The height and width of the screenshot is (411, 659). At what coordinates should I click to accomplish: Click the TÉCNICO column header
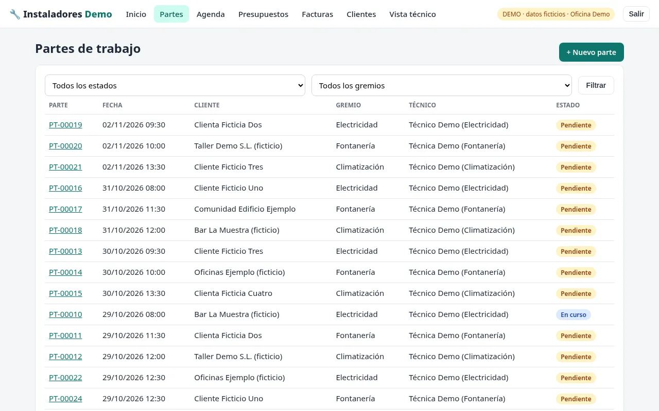click(422, 105)
